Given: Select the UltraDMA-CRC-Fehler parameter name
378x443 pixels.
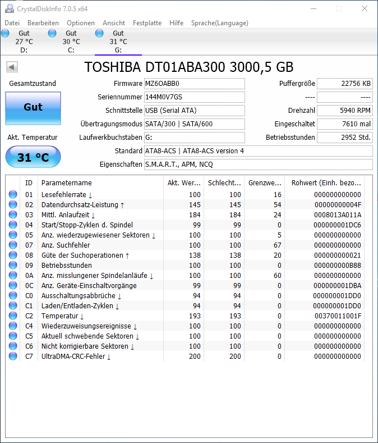Looking at the screenshot, I should 76,357.
